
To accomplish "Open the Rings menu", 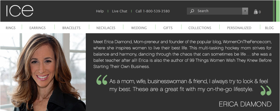I will pos(10,28).
